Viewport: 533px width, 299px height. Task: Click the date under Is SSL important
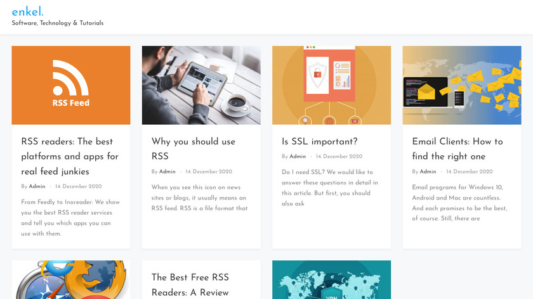point(339,156)
